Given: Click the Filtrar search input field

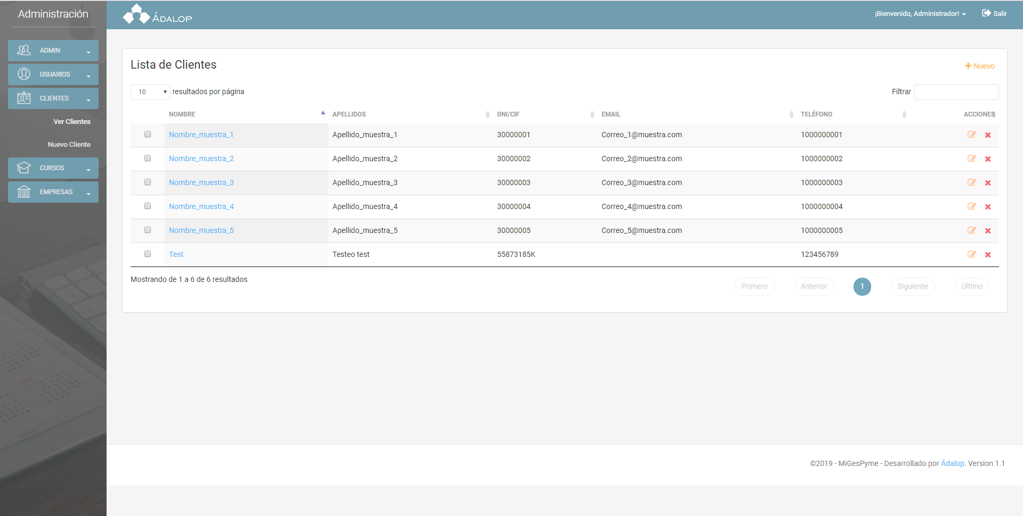Looking at the screenshot, I should pos(956,92).
